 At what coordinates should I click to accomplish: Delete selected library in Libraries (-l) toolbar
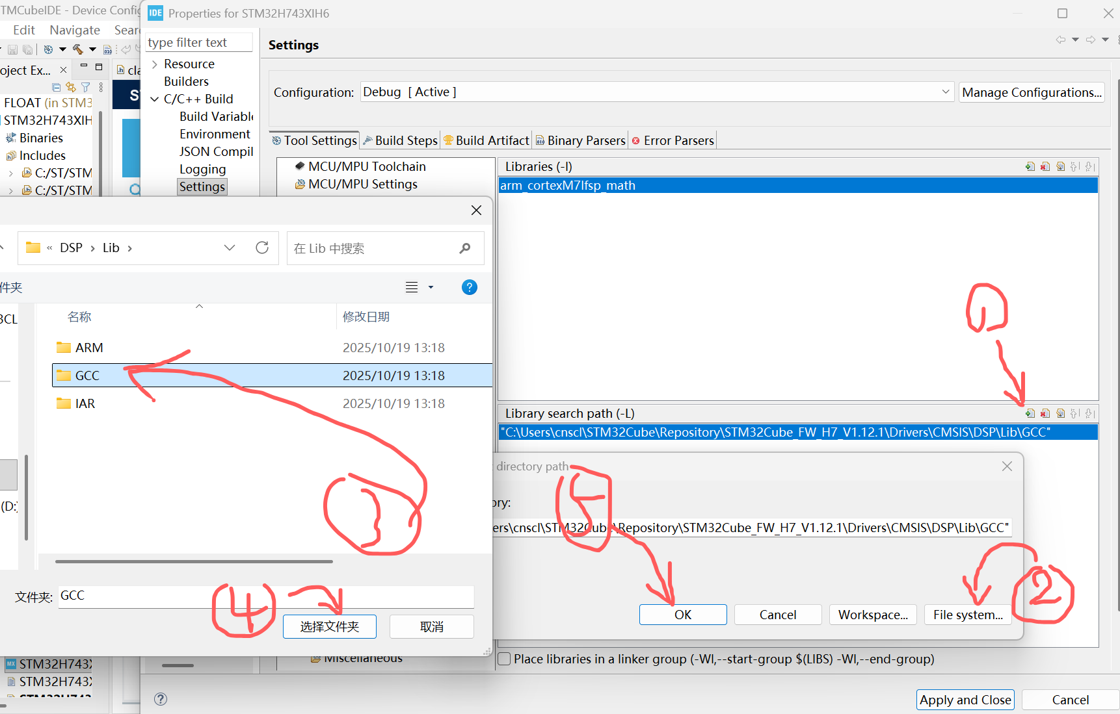[1045, 166]
